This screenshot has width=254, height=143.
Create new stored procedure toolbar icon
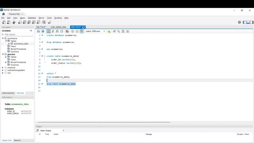click(x=34, y=22)
